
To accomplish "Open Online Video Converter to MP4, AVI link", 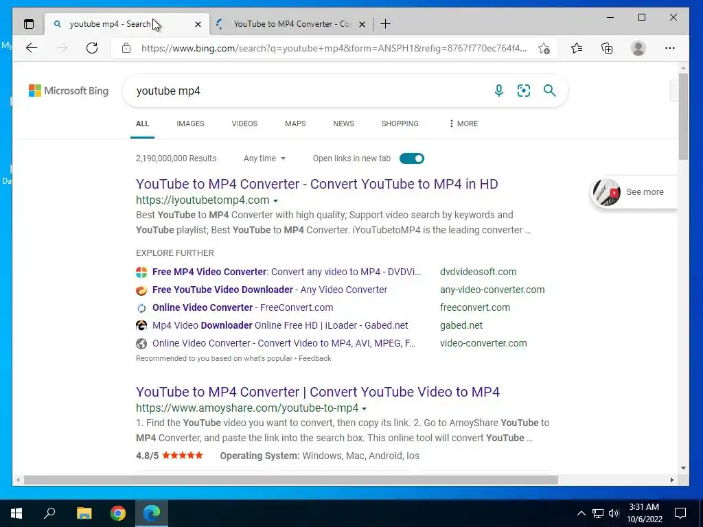I will (284, 343).
